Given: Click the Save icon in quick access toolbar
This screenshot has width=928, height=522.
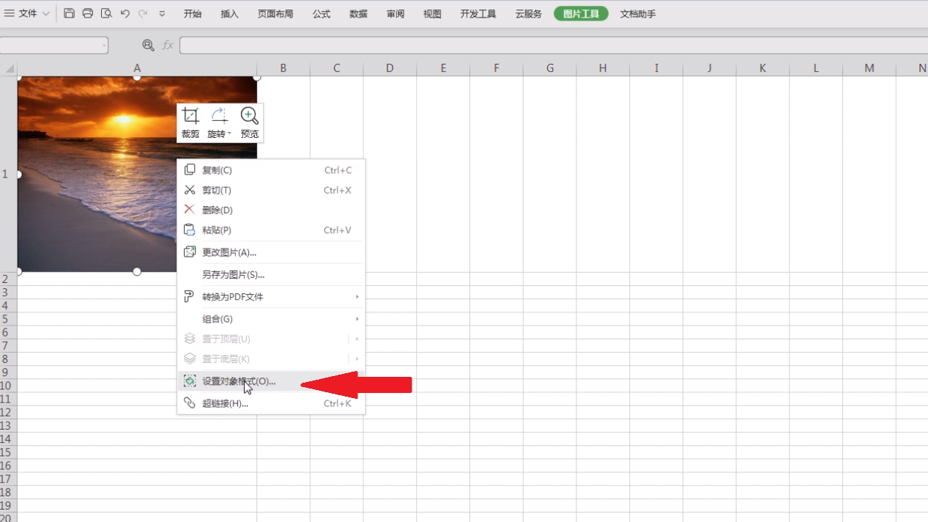Looking at the screenshot, I should pos(69,13).
